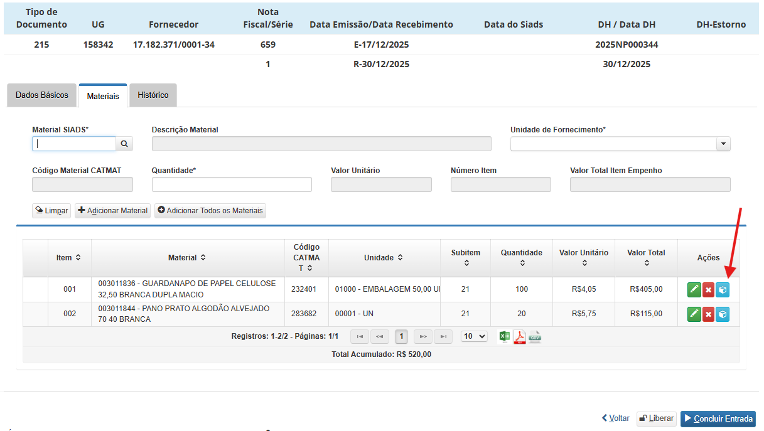Edit item 002 using the green pencil

[x=694, y=314]
